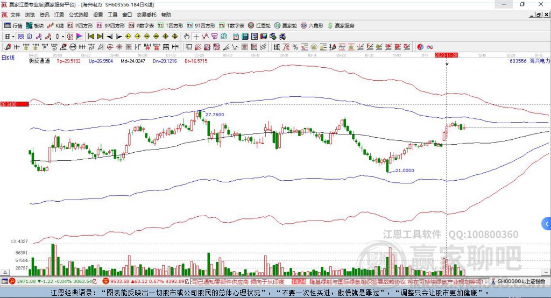Click the 603556 stock code label
This screenshot has width=551, height=298.
tap(518, 61)
